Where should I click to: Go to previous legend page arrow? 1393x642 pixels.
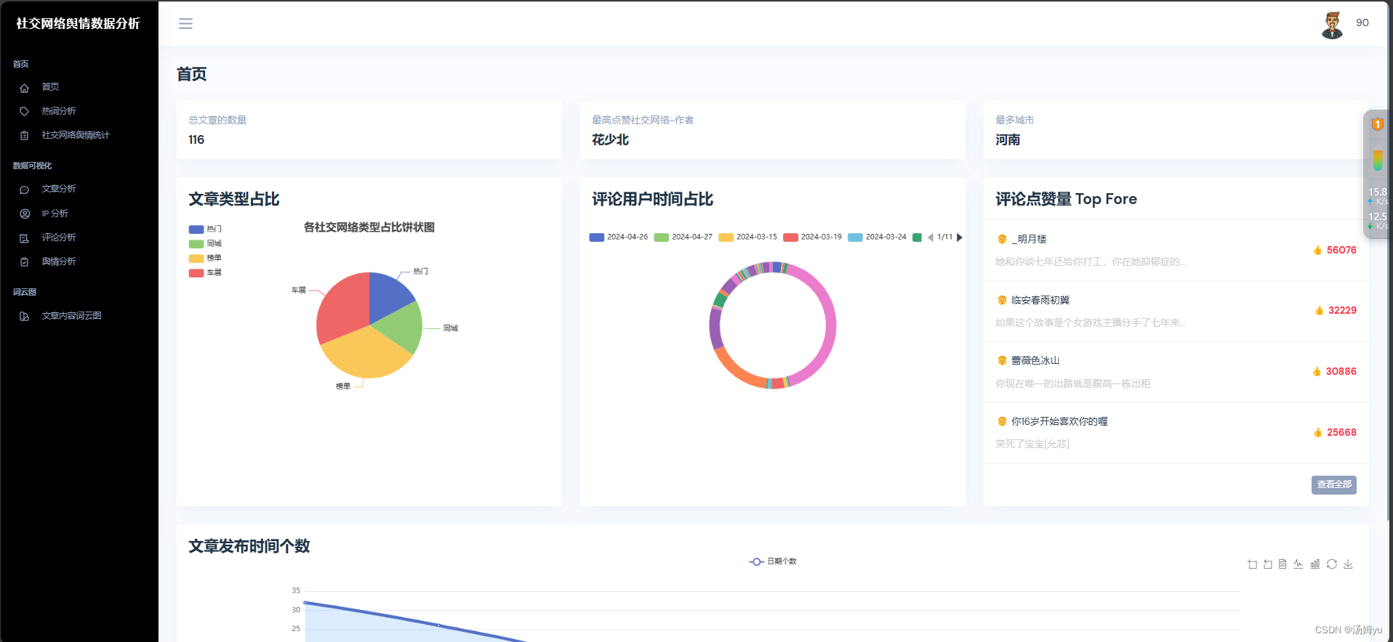pos(931,237)
